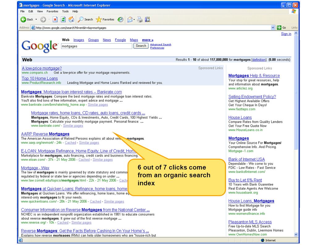Screen dimensions: 326x245
Task: Click the Edit icon next to Print
Action: [148, 19]
